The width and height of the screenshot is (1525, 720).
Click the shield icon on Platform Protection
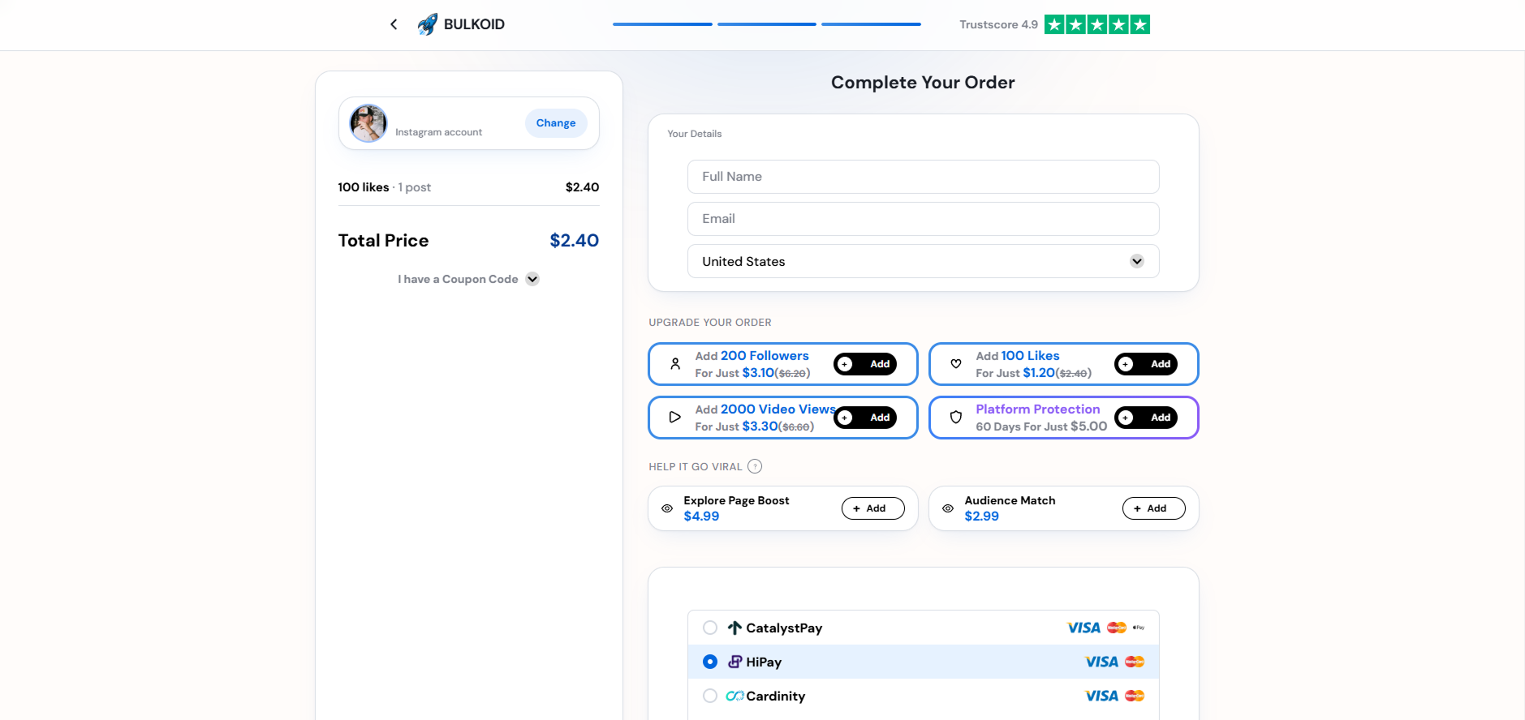tap(956, 418)
